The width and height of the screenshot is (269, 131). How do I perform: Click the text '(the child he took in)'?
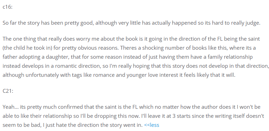click(x=27, y=48)
